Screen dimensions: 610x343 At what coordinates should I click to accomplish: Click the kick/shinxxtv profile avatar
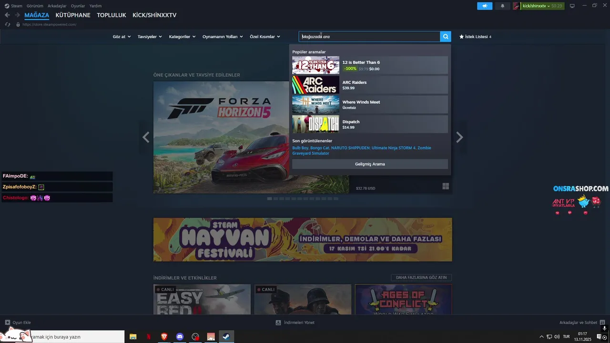pos(517,6)
